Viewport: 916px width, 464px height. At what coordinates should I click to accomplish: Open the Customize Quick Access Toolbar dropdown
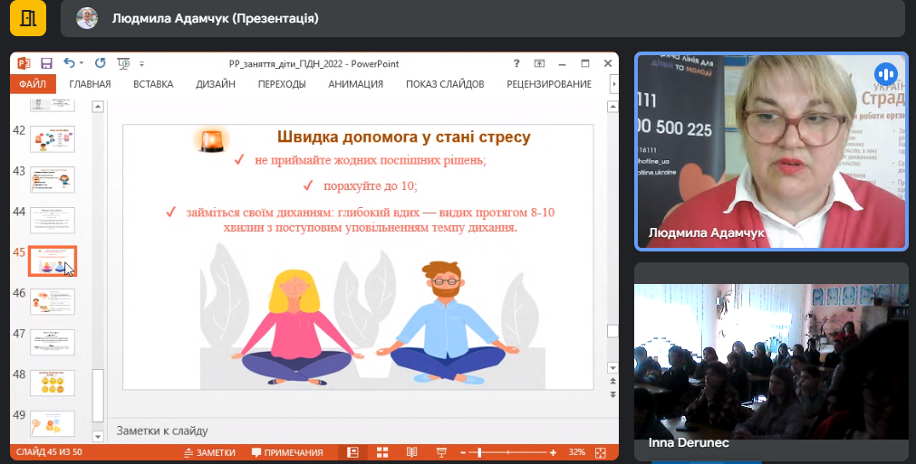[x=141, y=63]
